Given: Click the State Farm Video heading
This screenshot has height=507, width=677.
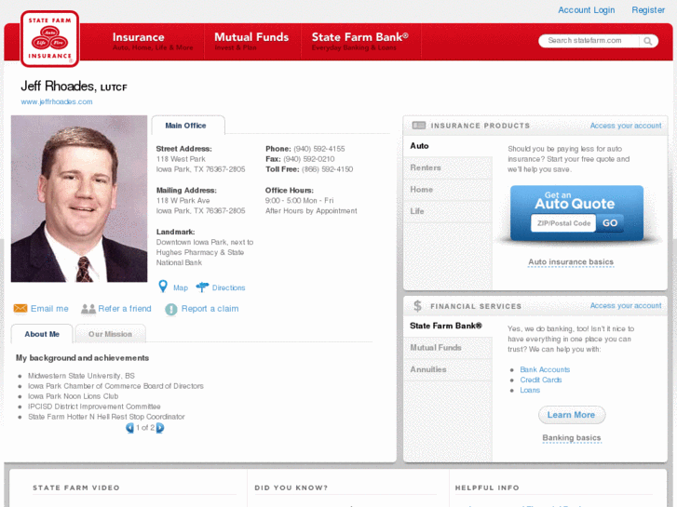Looking at the screenshot, I should 76,487.
